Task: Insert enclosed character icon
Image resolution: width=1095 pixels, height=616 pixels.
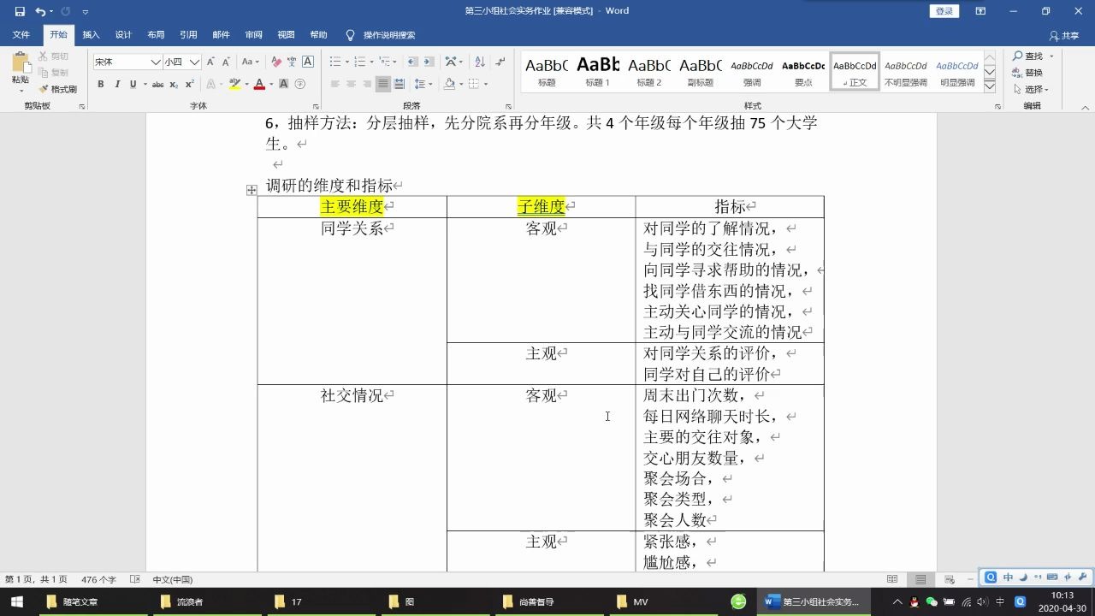Action: 300,84
